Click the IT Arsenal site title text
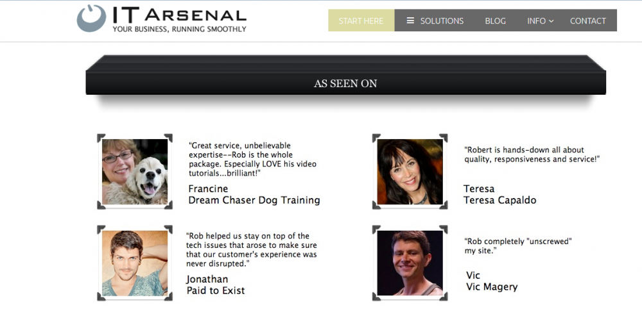The image size is (642, 321). 179,15
